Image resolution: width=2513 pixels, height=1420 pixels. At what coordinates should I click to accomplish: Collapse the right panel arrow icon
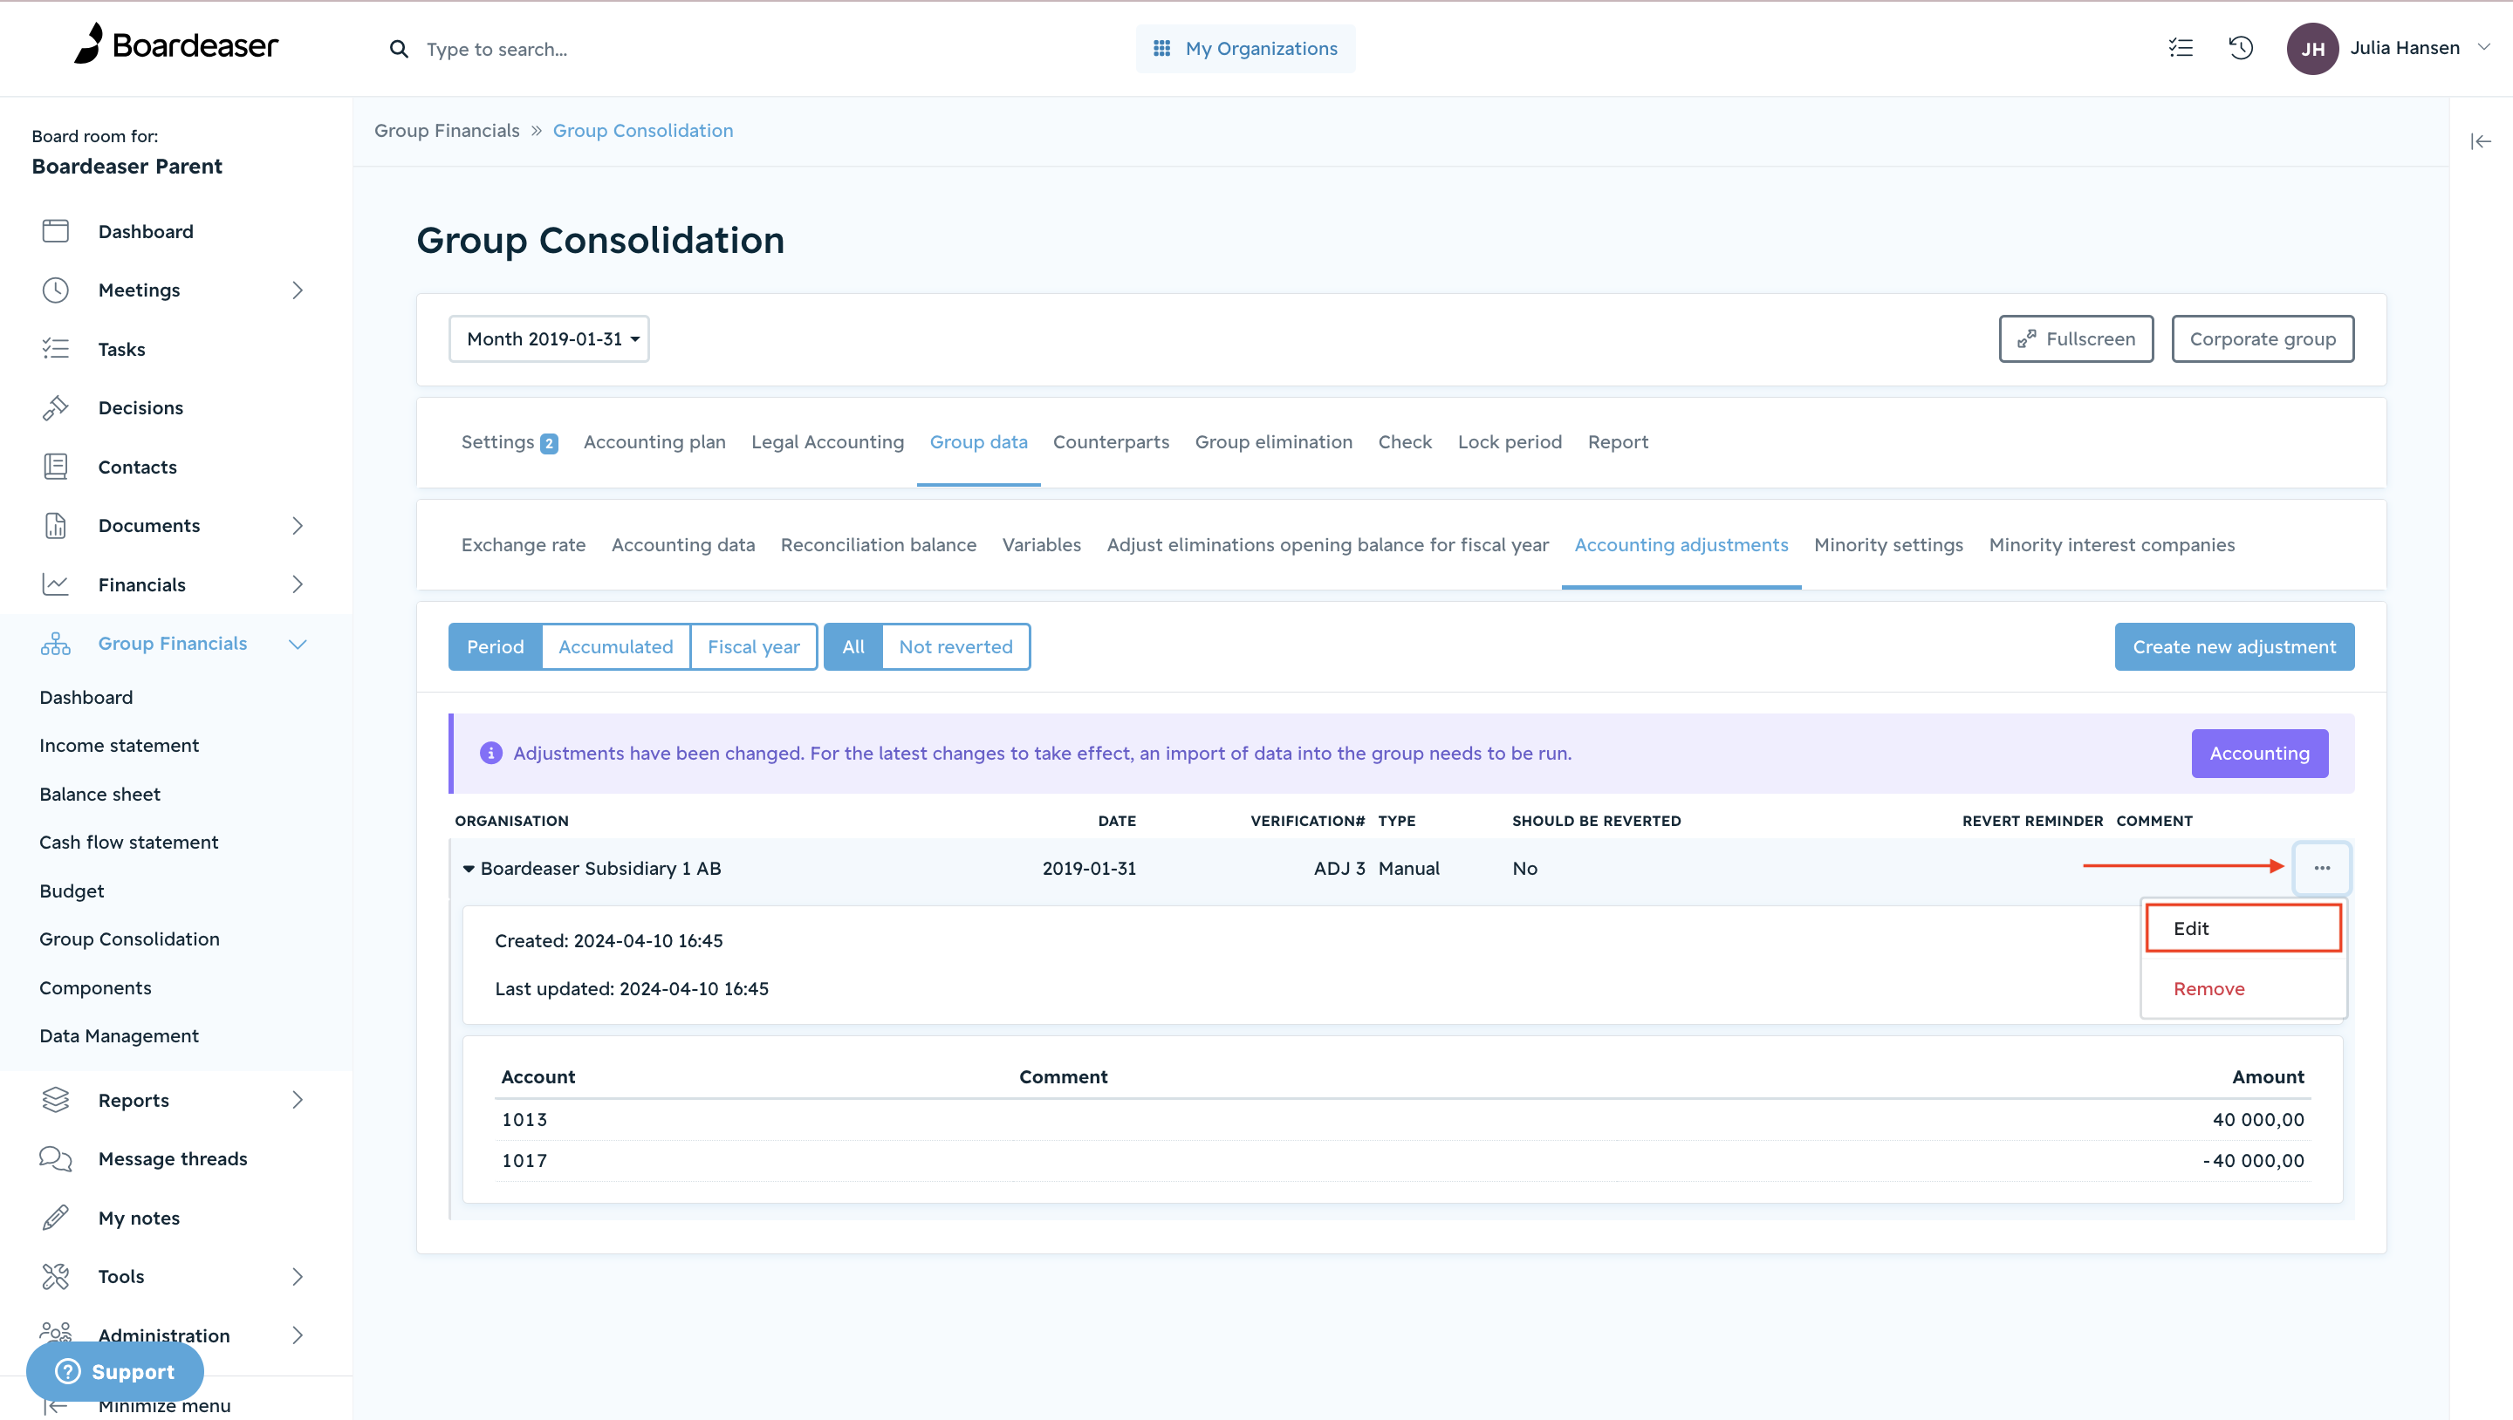2481,142
